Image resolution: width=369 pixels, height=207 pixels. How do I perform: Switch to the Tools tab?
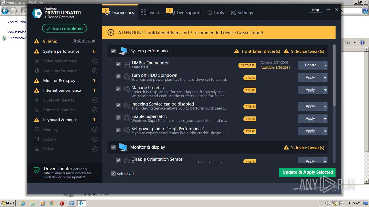click(216, 12)
